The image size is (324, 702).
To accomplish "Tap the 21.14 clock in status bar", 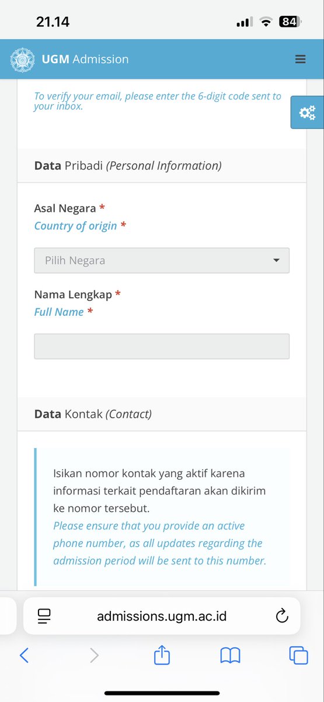I will [53, 22].
